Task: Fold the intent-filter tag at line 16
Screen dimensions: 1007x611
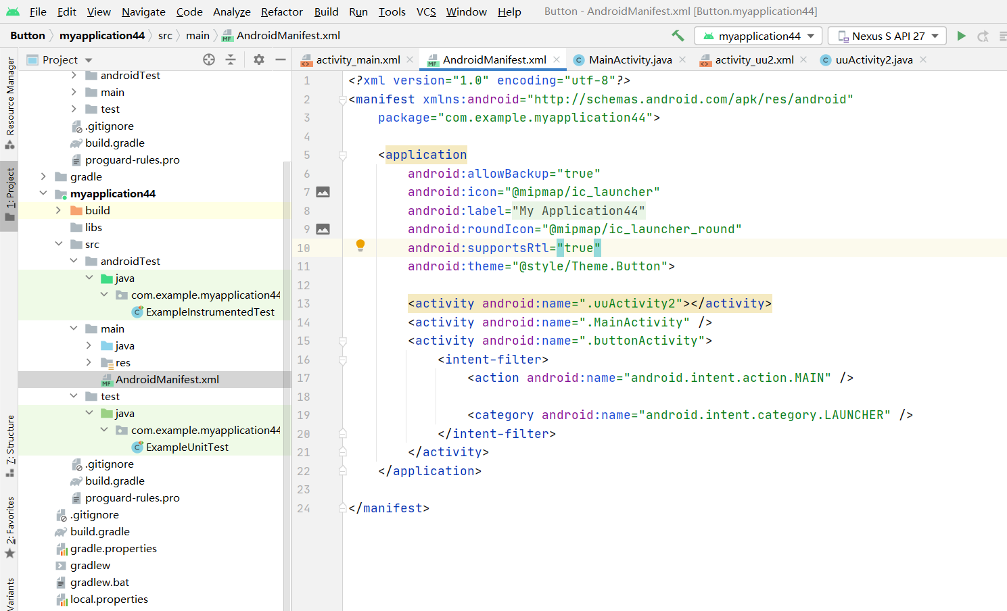Action: [343, 360]
